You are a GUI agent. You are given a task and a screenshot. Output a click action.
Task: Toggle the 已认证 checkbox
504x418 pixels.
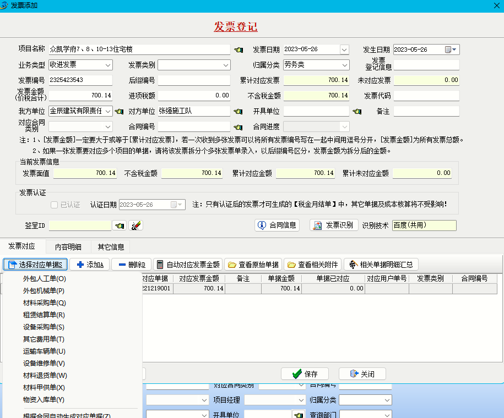54,205
